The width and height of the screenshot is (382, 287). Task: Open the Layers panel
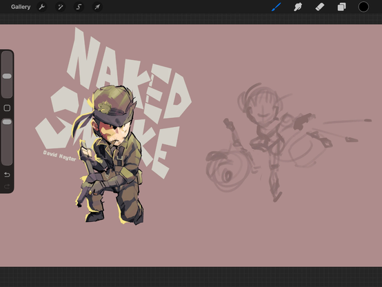[x=341, y=7]
